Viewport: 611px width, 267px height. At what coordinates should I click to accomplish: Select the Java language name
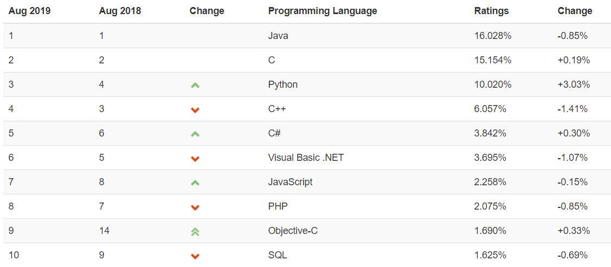[x=278, y=36]
